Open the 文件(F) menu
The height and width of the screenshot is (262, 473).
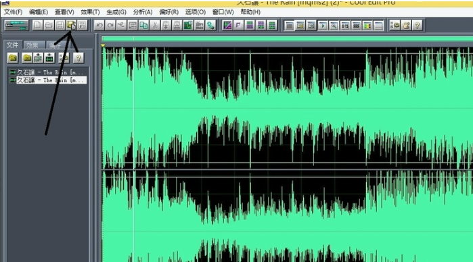pyautogui.click(x=13, y=12)
